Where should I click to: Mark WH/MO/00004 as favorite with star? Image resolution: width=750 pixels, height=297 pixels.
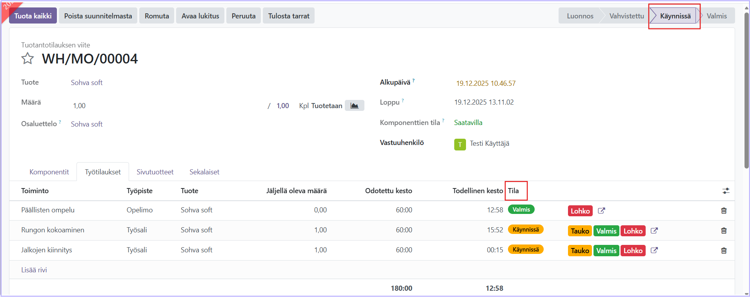point(27,59)
